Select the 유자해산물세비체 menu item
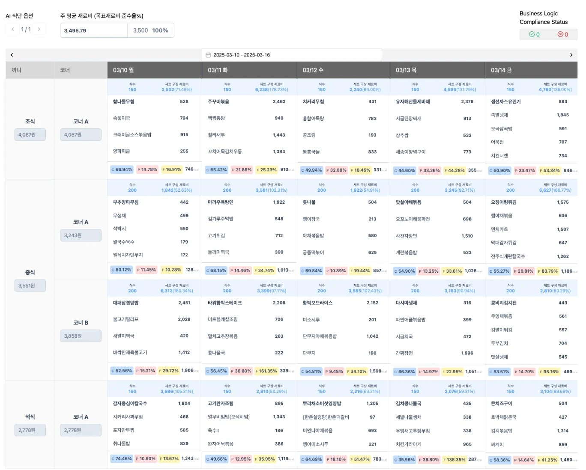This screenshot has width=586, height=470. tap(413, 101)
